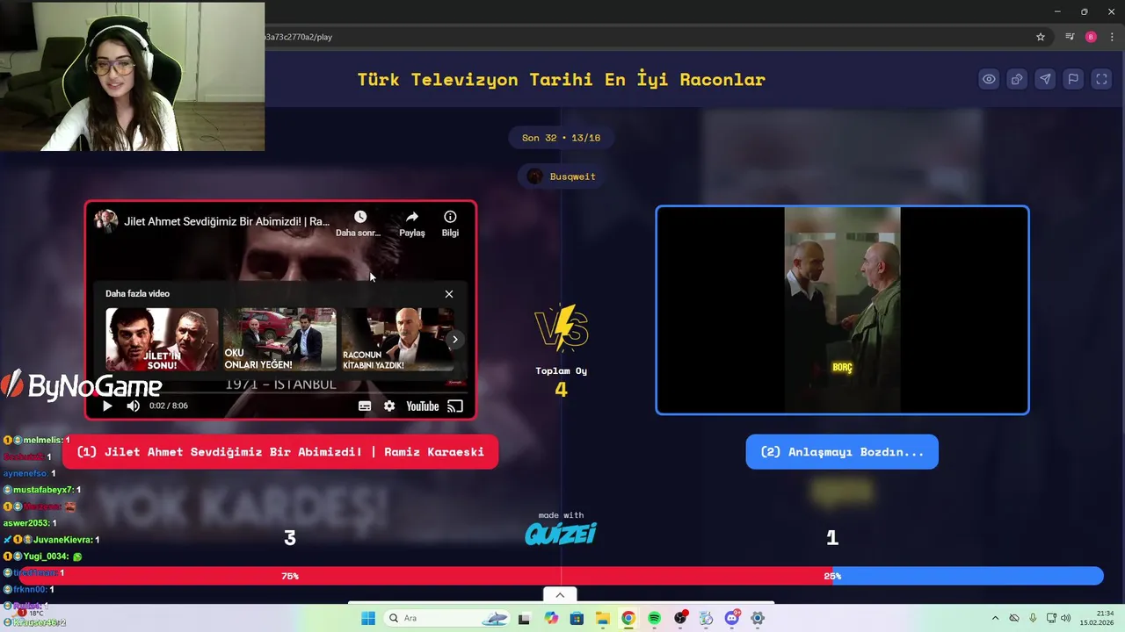This screenshot has width=1125, height=632.
Task: Click the blue 25% vote bar
Action: [x=968, y=576]
